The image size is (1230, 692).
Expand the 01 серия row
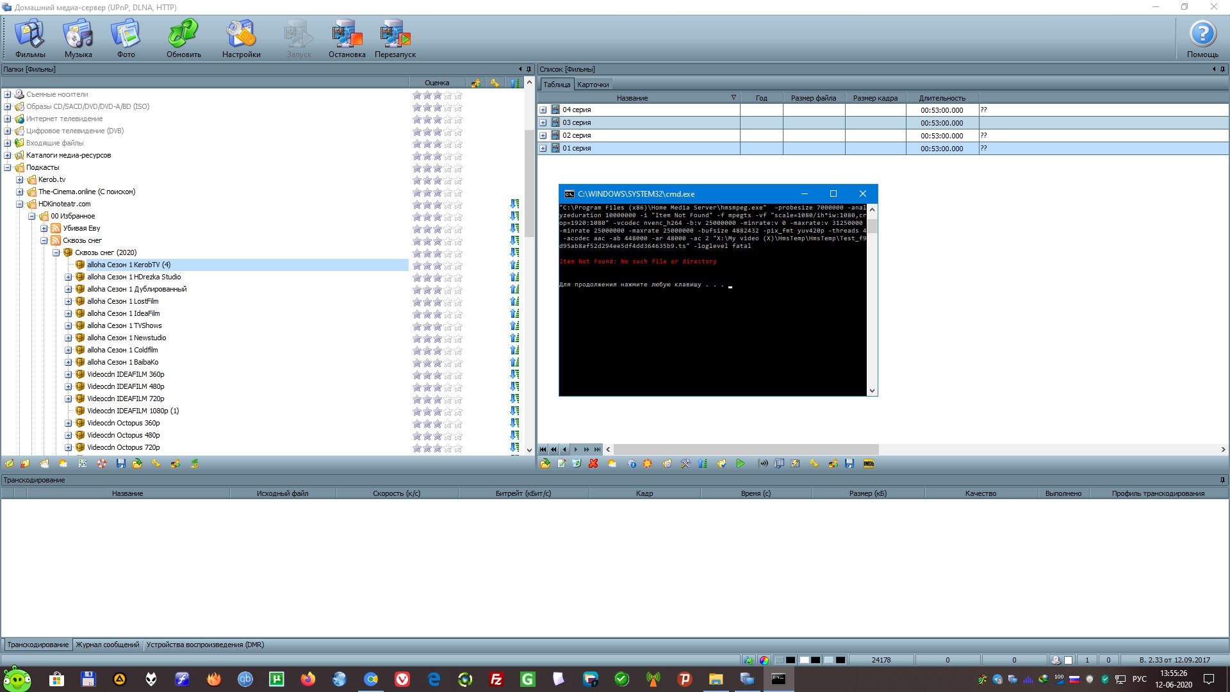click(x=543, y=149)
